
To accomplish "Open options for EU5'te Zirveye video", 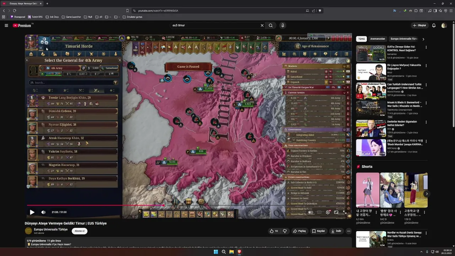I will [x=426, y=47].
